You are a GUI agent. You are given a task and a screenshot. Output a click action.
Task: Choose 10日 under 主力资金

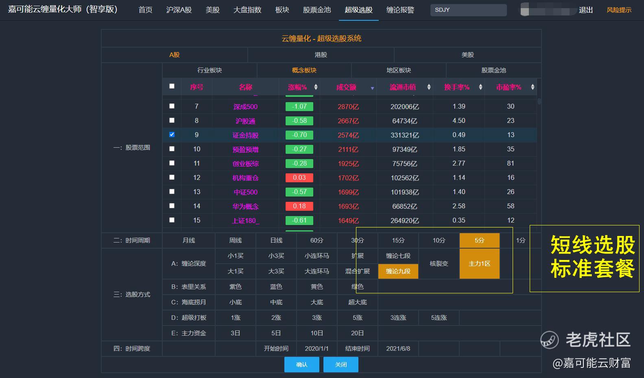[317, 333]
